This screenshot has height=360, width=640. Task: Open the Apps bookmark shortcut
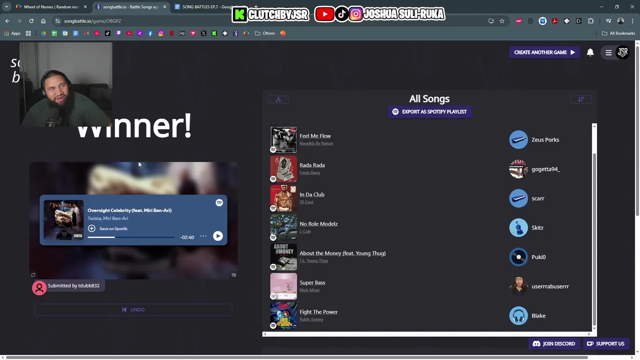(x=12, y=33)
